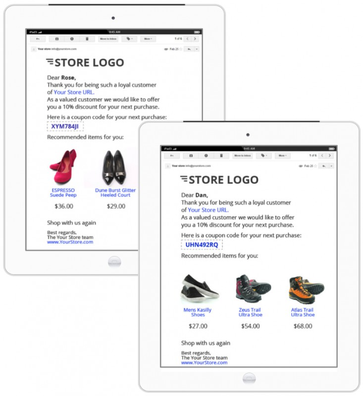This screenshot has height=396, width=363.
Task: Select coupon code UHN492RQ
Action: [202, 245]
